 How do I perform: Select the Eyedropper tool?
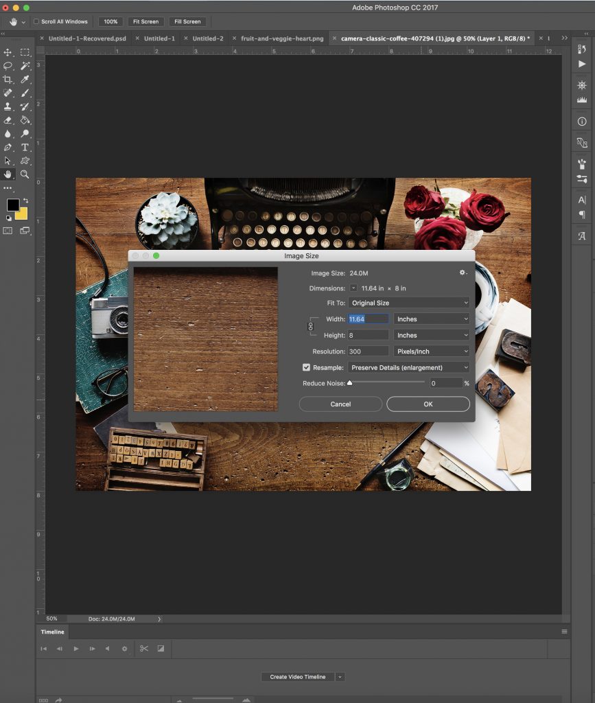25,80
